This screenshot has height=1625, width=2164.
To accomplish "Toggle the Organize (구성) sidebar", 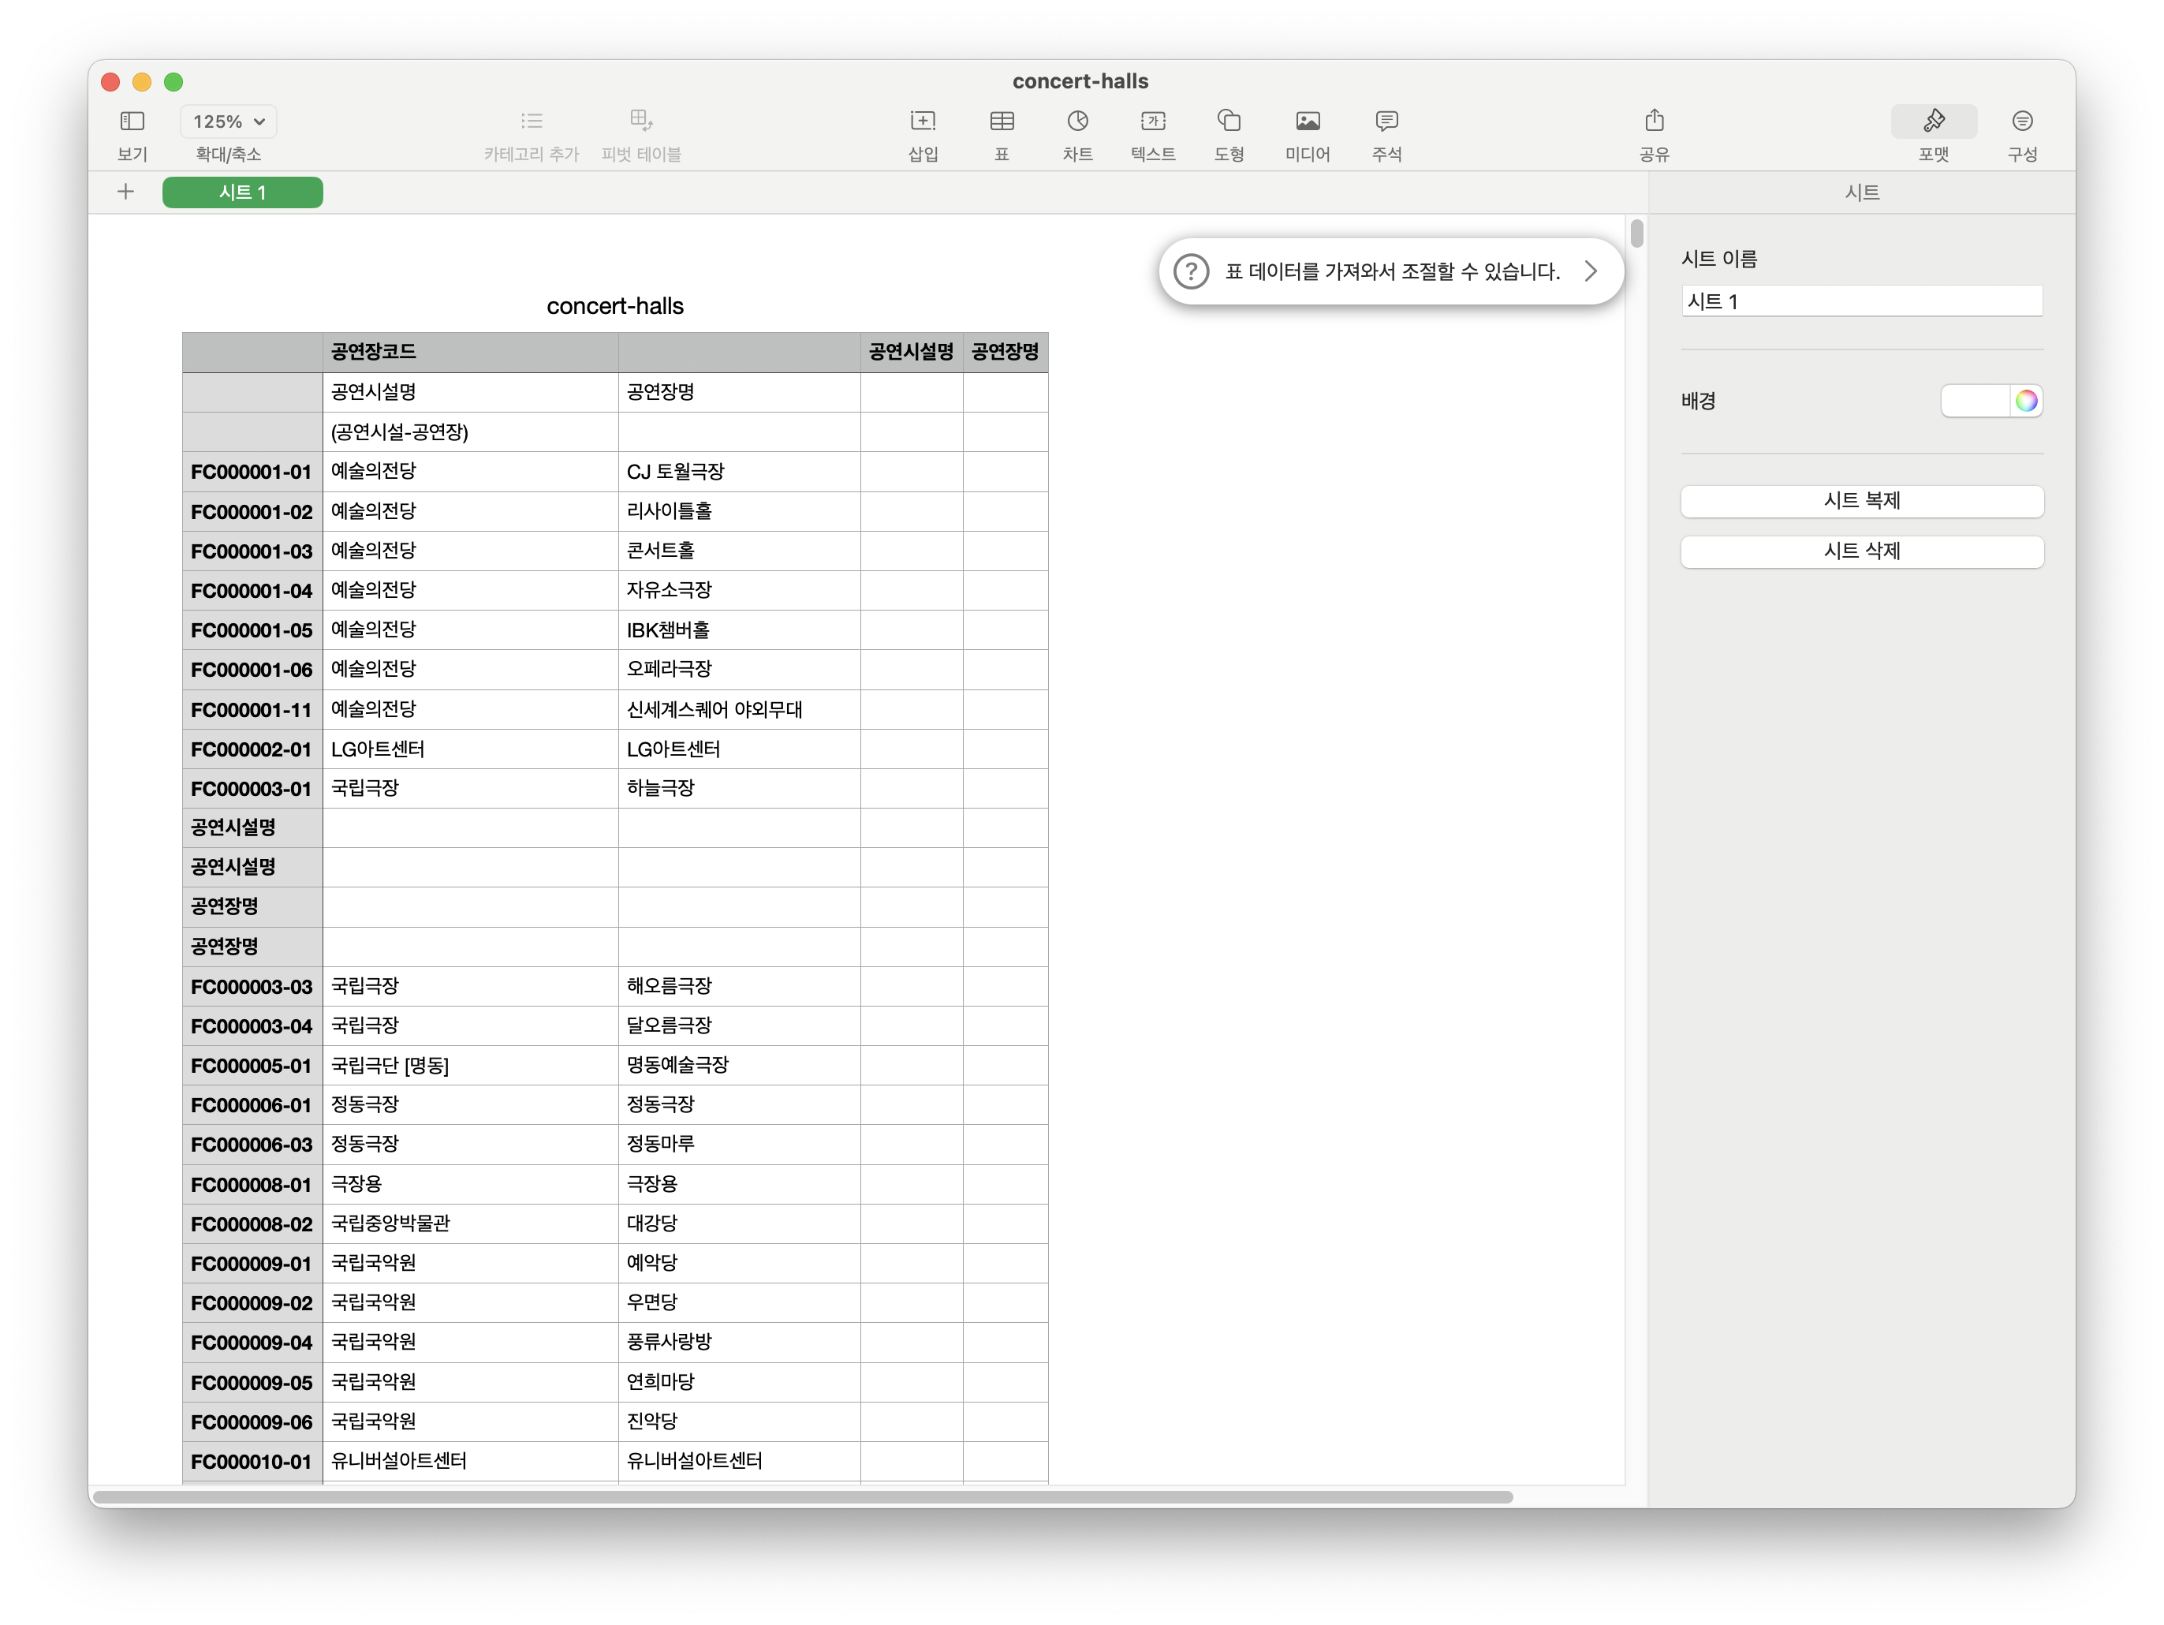I will click(2021, 121).
